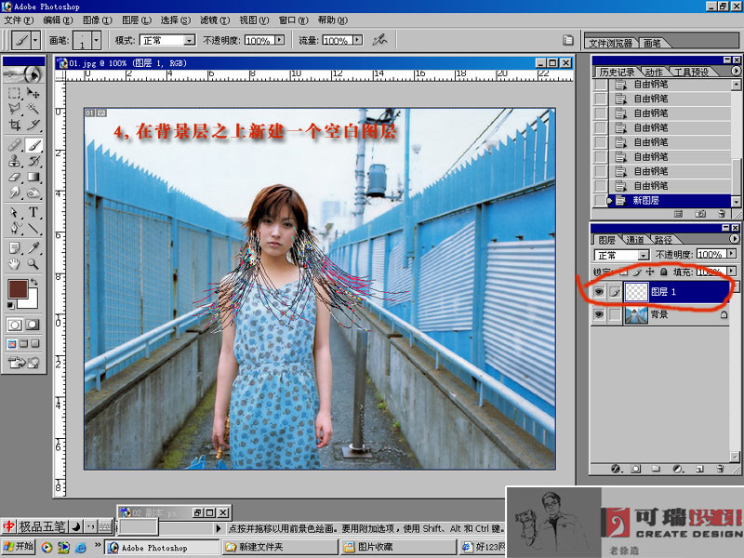Hide the 图层 1 layer eye icon

click(x=599, y=292)
